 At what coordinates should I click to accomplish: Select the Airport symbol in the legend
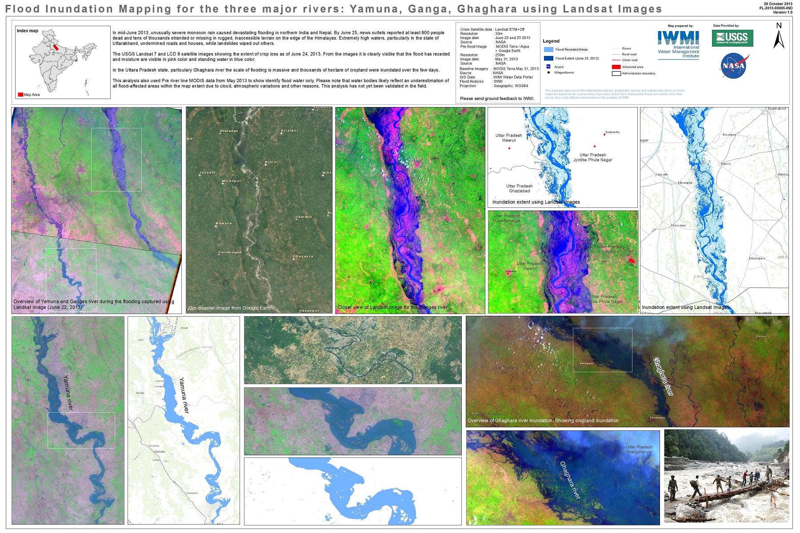[548, 67]
